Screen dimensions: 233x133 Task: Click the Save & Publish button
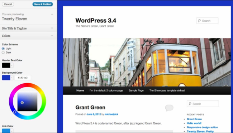point(43,4)
